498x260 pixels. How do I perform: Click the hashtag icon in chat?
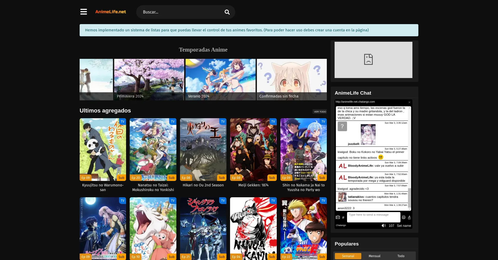(343, 217)
